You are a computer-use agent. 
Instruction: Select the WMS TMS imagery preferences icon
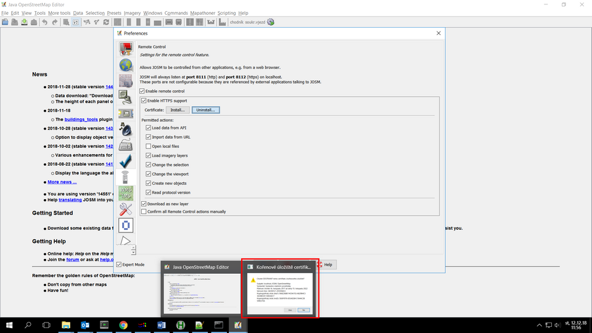126,193
